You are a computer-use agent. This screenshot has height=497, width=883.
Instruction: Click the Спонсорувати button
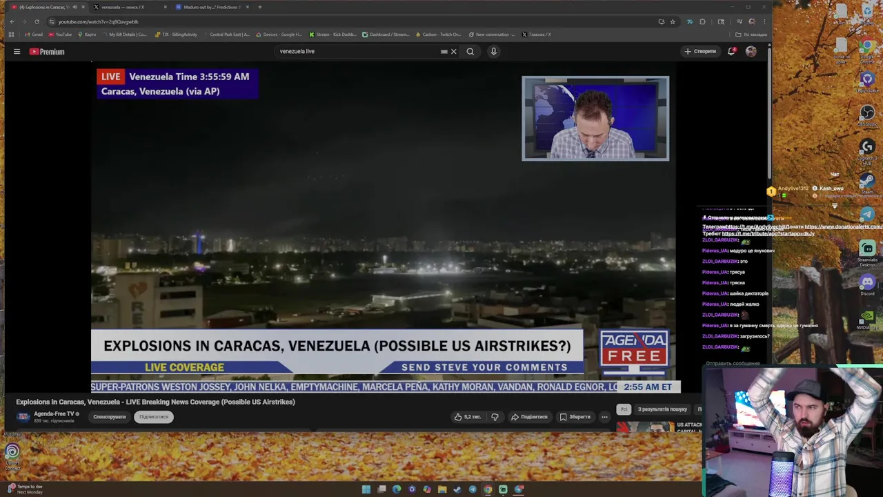pyautogui.click(x=110, y=417)
